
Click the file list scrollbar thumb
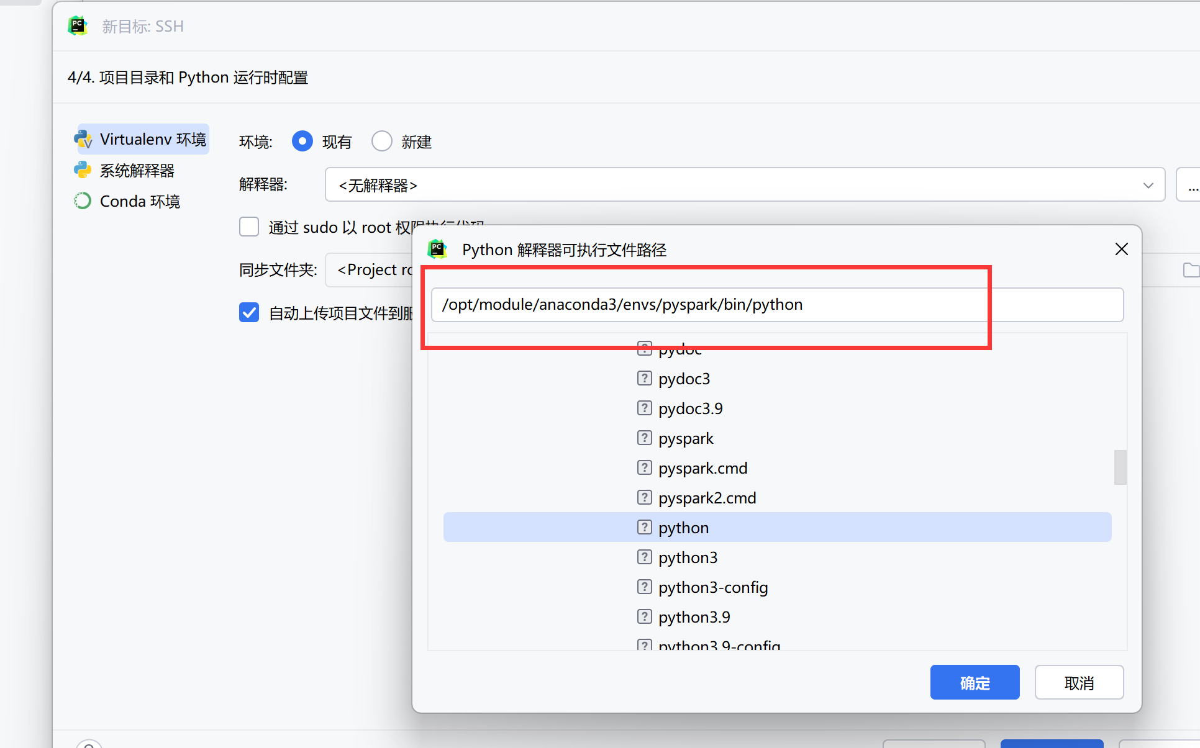pos(1120,467)
